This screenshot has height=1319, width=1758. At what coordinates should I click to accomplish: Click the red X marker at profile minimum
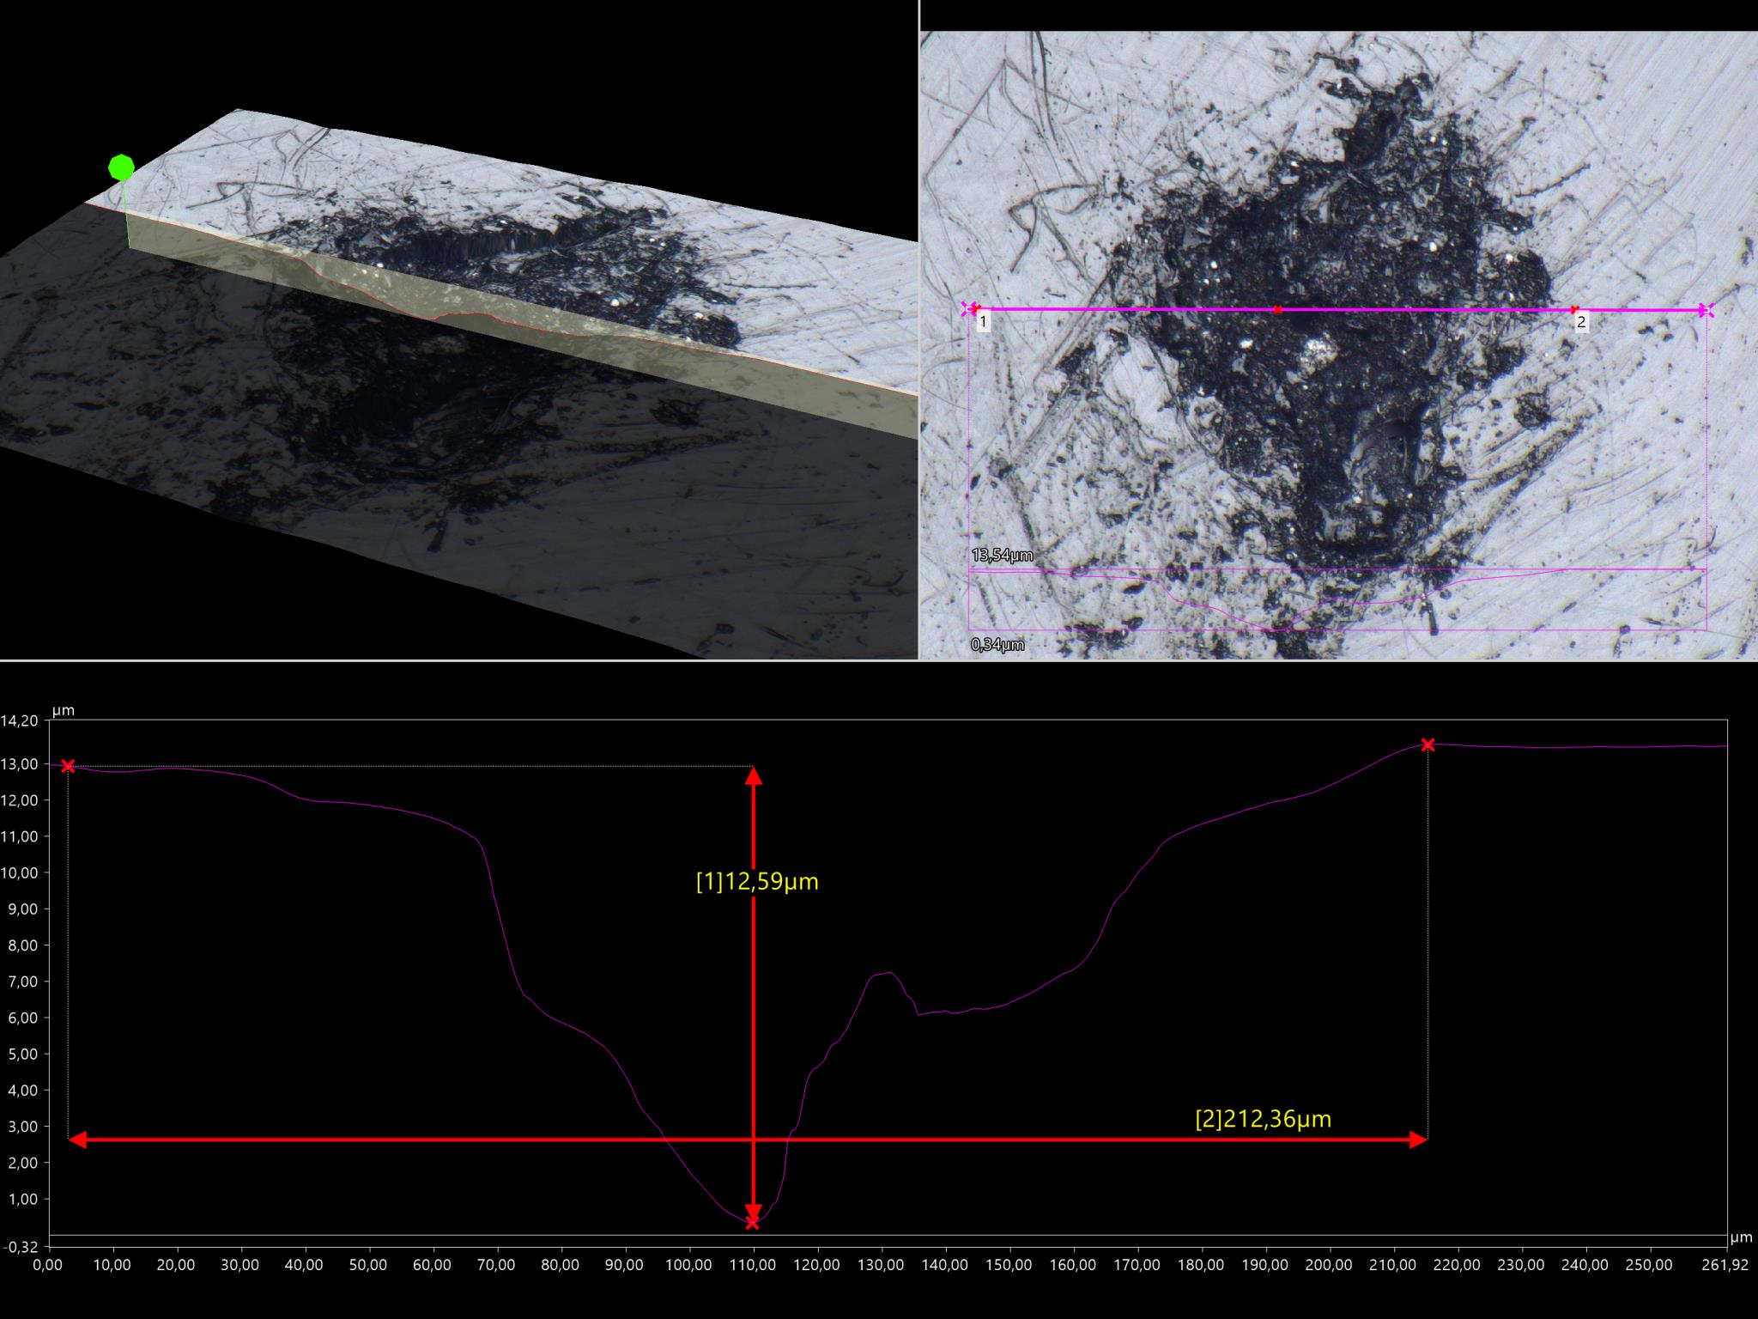coord(753,1222)
